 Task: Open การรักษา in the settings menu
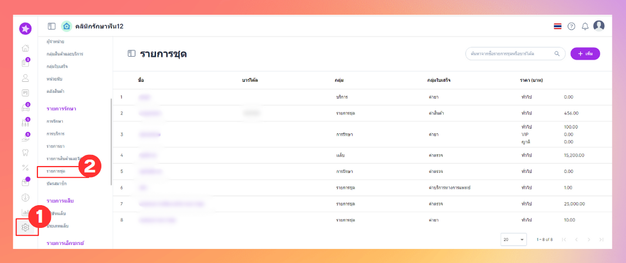(x=55, y=121)
